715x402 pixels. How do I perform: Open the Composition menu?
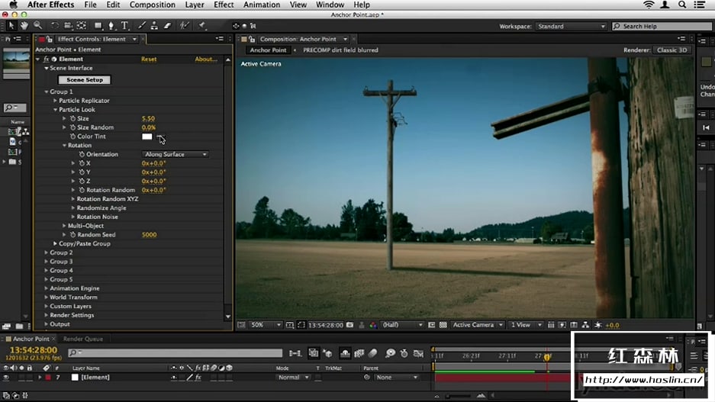(x=153, y=5)
